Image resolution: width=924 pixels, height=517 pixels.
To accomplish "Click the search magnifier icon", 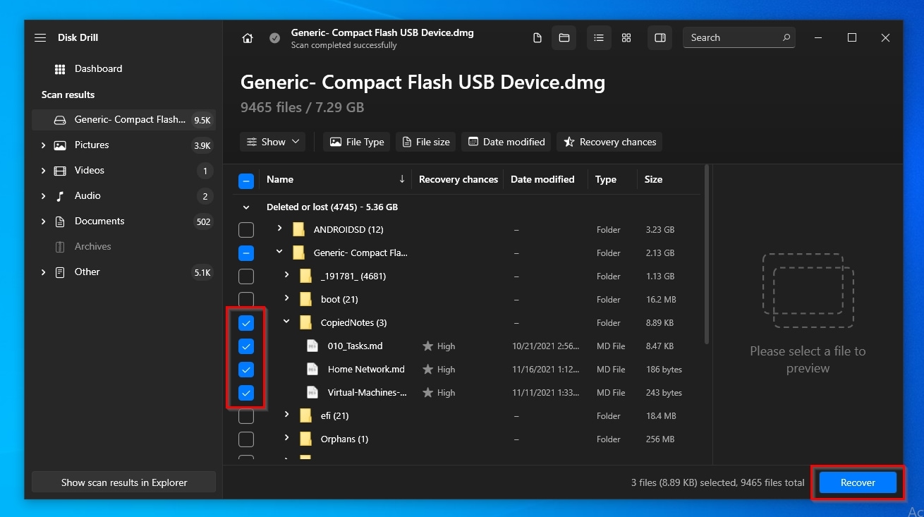I will 786,37.
